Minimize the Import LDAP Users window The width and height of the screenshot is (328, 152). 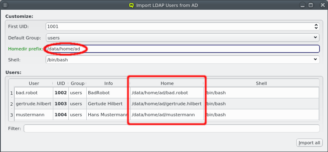[x=302, y=5]
